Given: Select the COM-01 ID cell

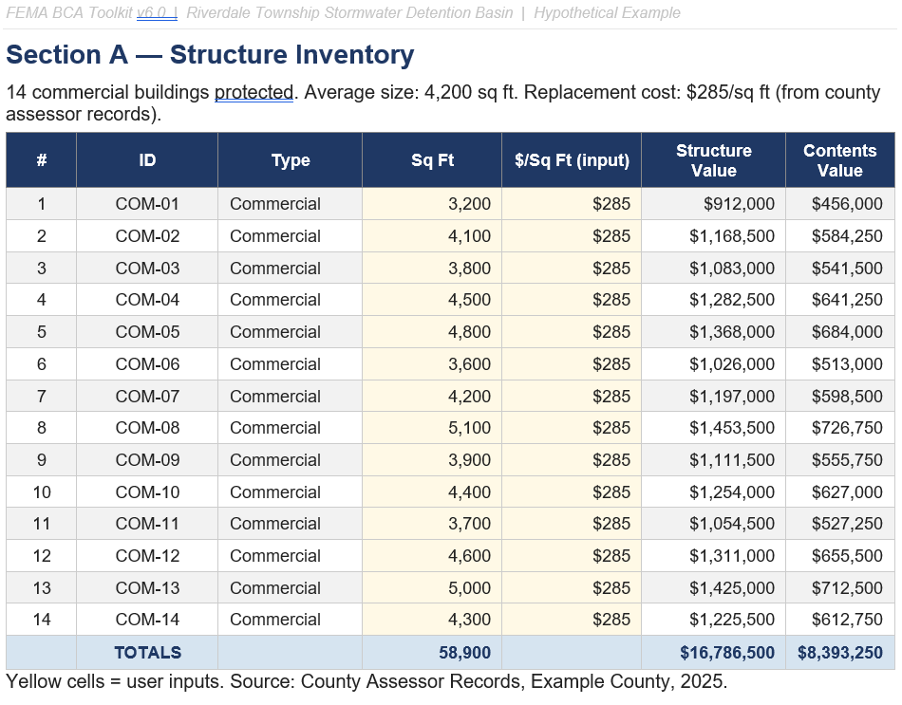Looking at the screenshot, I should coord(147,204).
